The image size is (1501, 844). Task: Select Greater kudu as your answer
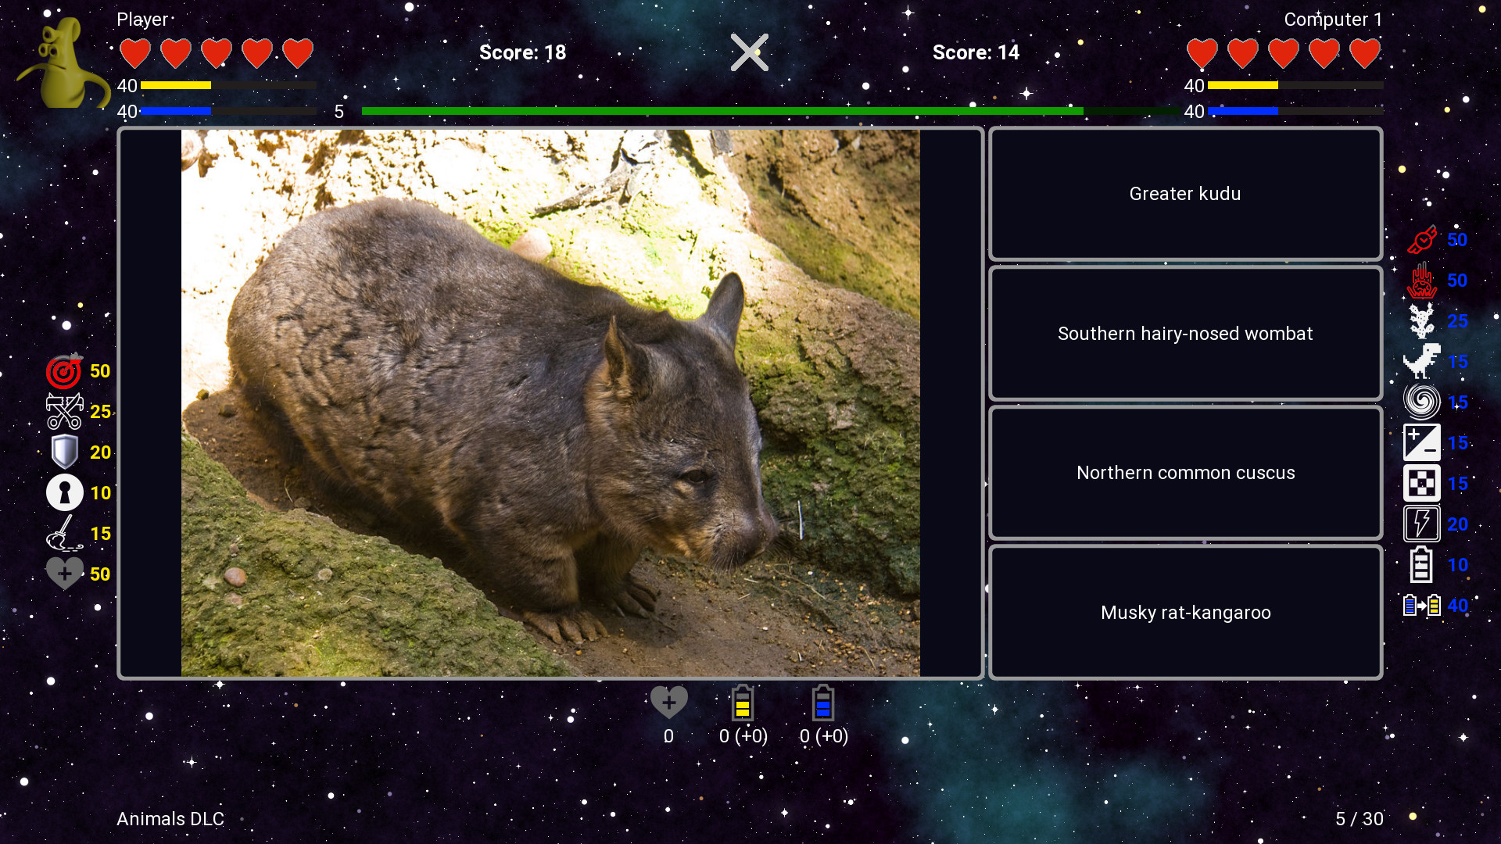pos(1184,194)
